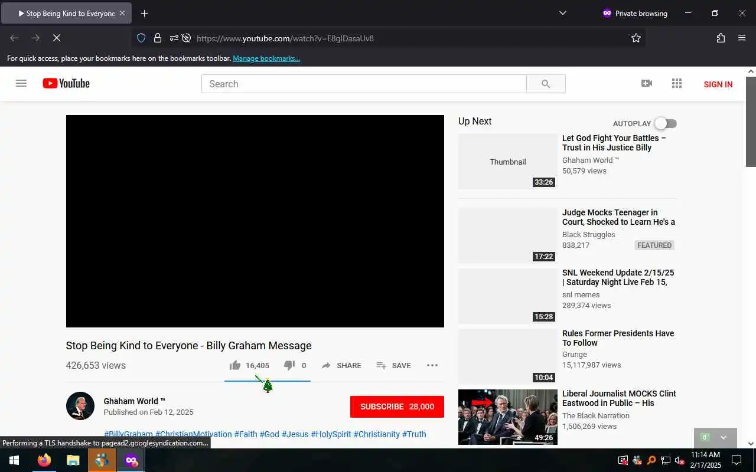Open the network tray icon
This screenshot has height=472, width=756.
[666, 460]
